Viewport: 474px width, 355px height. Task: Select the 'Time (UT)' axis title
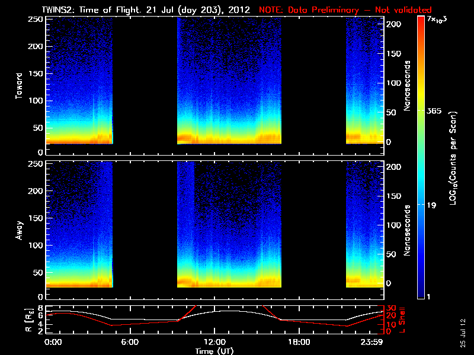pyautogui.click(x=214, y=351)
